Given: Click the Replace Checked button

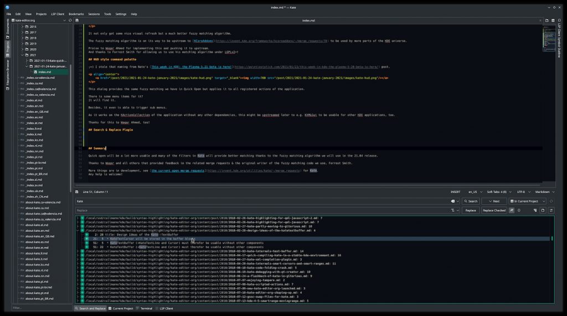Looking at the screenshot, I should 494,210.
